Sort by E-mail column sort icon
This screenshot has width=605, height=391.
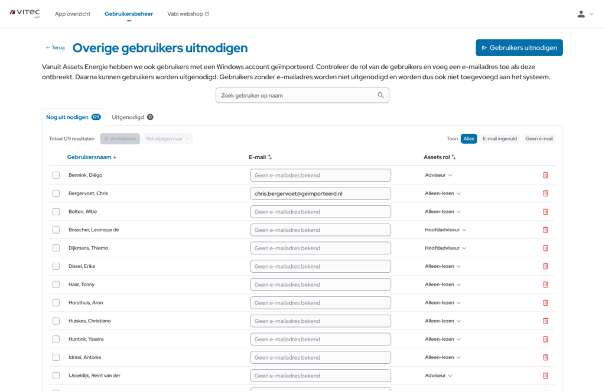[x=270, y=157]
